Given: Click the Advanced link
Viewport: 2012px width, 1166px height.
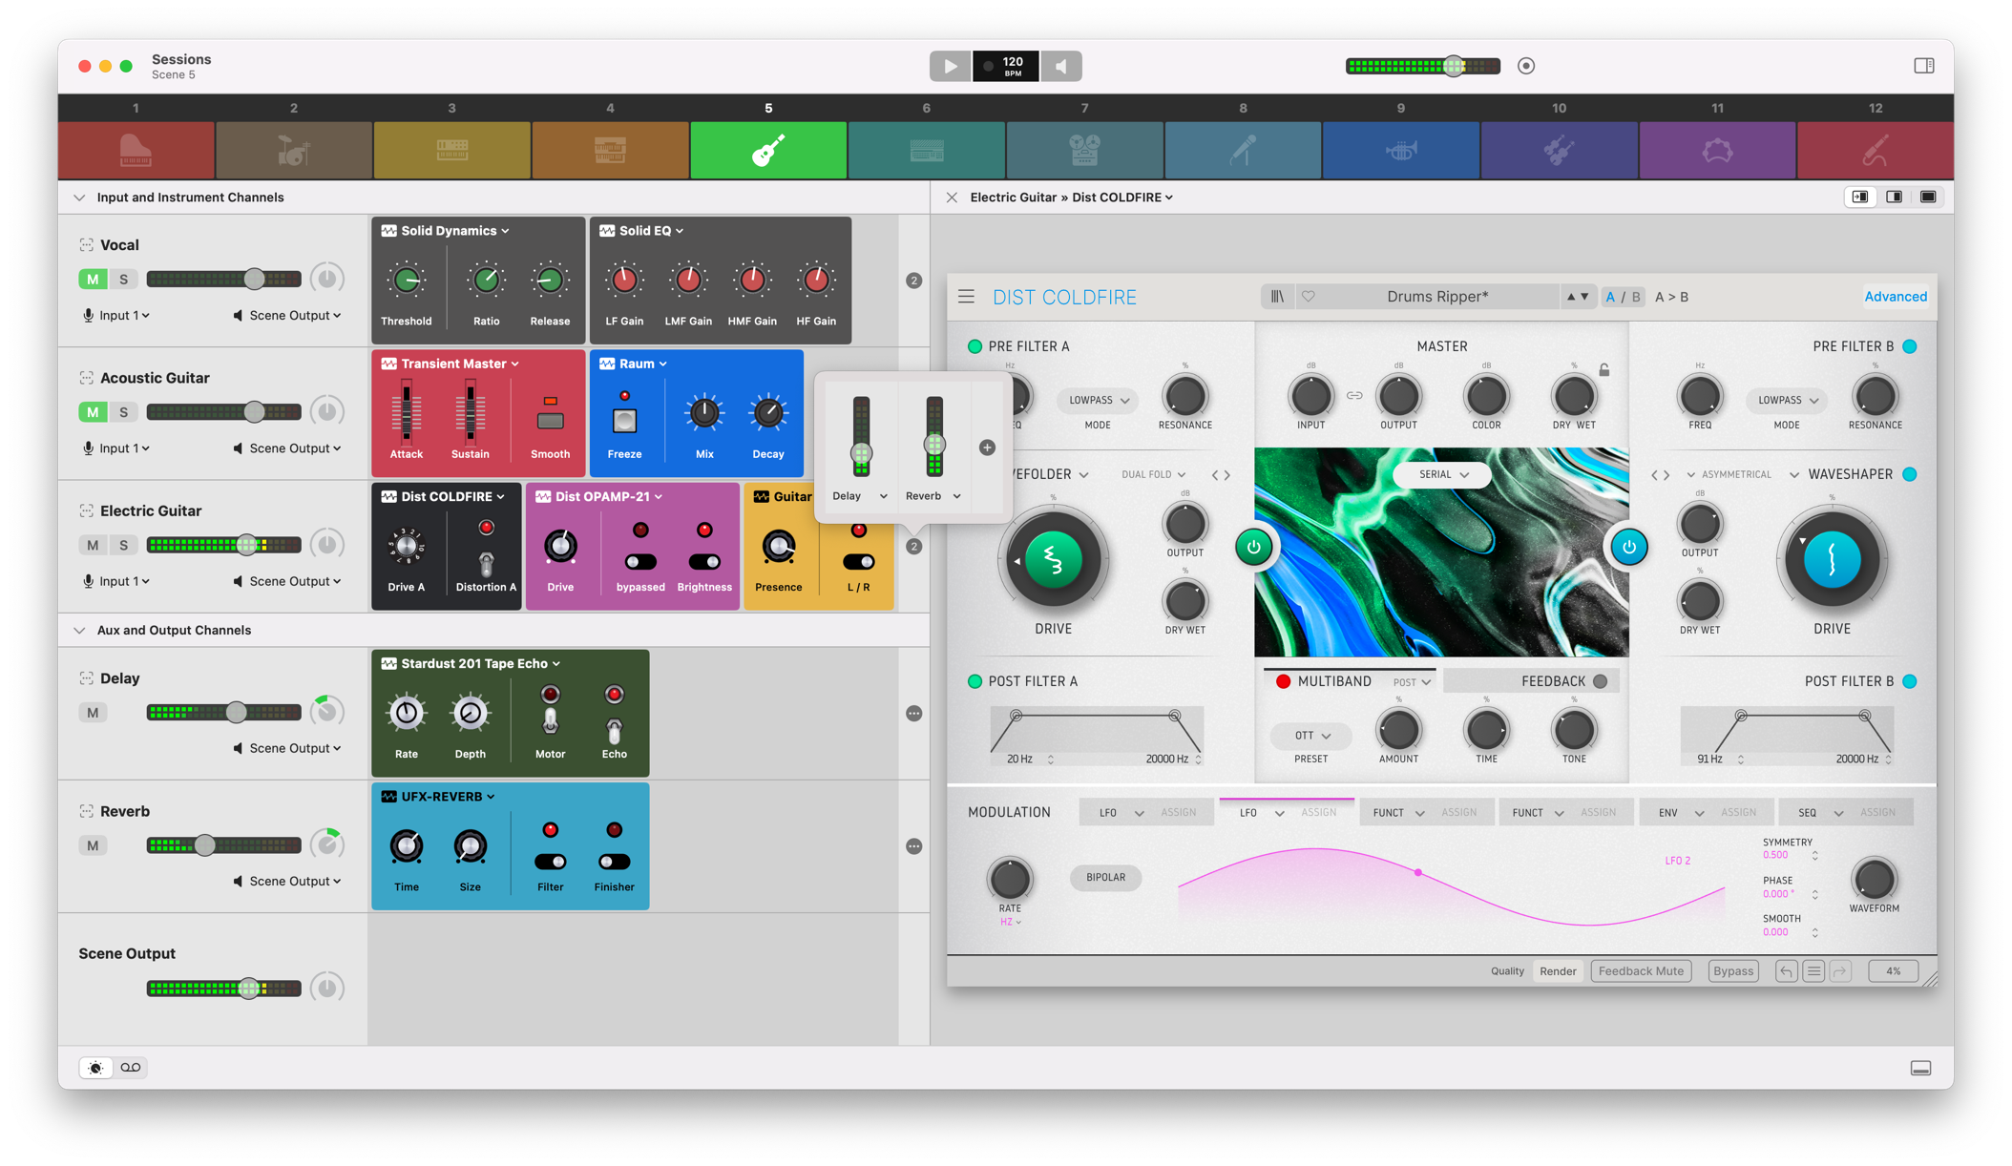Looking at the screenshot, I should [1895, 297].
